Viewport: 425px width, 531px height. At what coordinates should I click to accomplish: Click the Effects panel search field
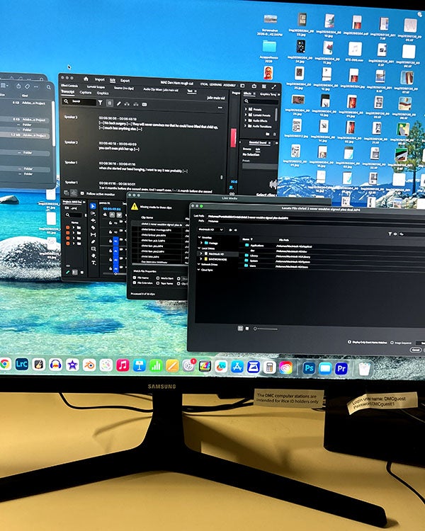tap(261, 101)
